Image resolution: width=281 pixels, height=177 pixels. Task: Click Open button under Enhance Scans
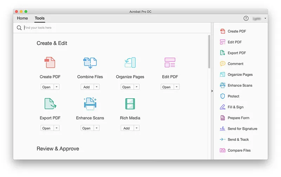[x=87, y=128]
